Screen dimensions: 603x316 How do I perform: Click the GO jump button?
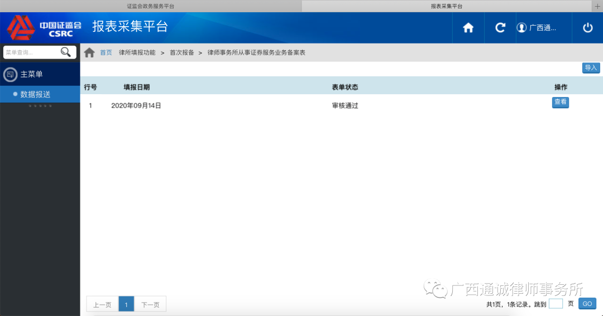point(587,304)
